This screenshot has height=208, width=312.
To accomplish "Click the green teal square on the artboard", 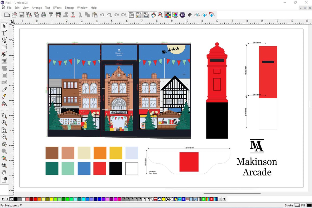I will 52,168.
